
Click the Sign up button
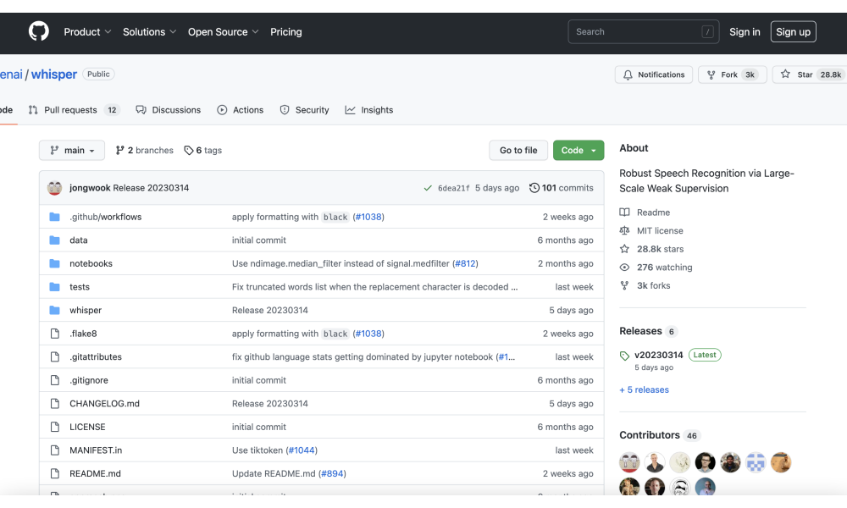click(x=793, y=32)
